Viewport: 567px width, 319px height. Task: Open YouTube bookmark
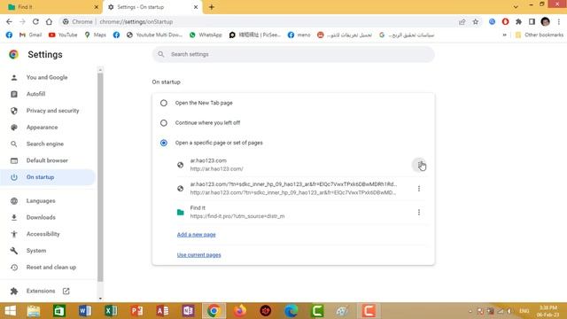(63, 35)
